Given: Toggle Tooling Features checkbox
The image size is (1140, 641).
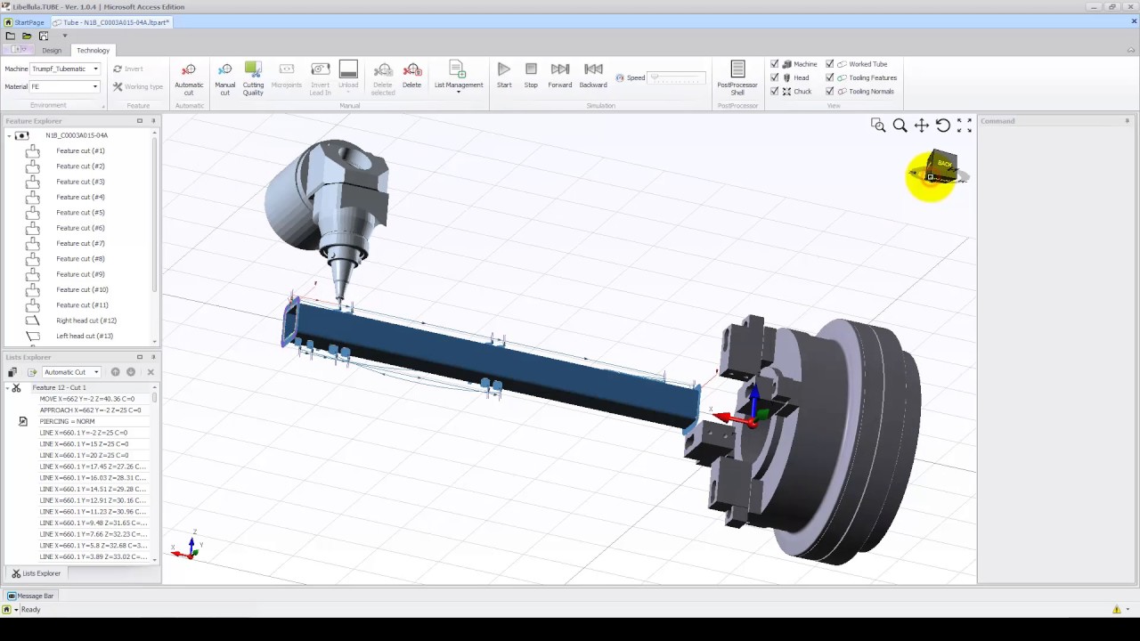Looking at the screenshot, I should click(x=830, y=77).
